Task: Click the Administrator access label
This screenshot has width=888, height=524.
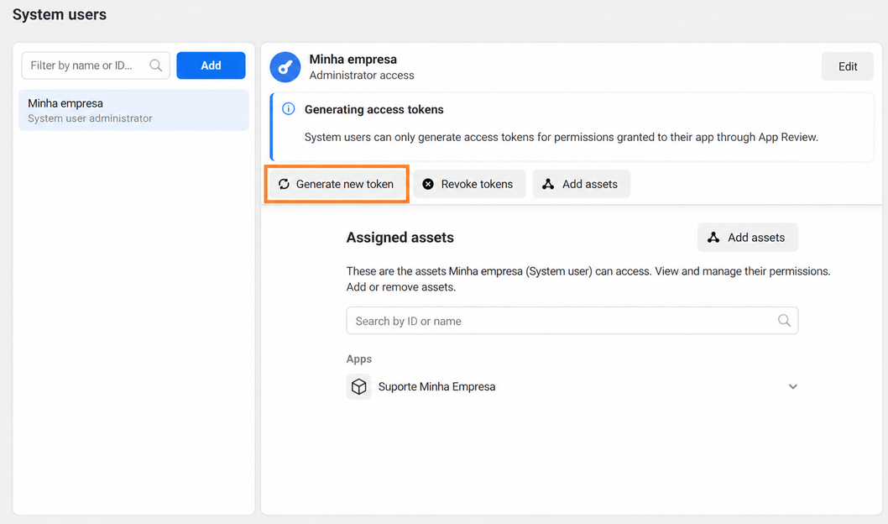Action: click(x=361, y=76)
